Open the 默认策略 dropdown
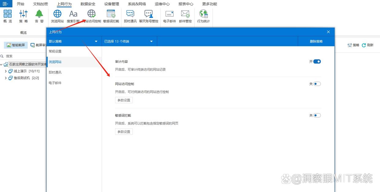Image resolution: width=380 pixels, height=192 pixels. 73,41
